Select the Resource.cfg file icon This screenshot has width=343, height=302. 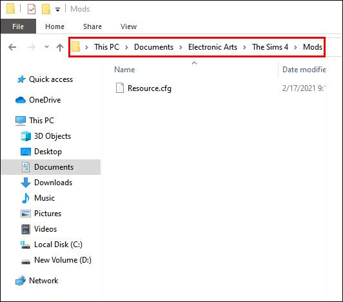tap(120, 88)
